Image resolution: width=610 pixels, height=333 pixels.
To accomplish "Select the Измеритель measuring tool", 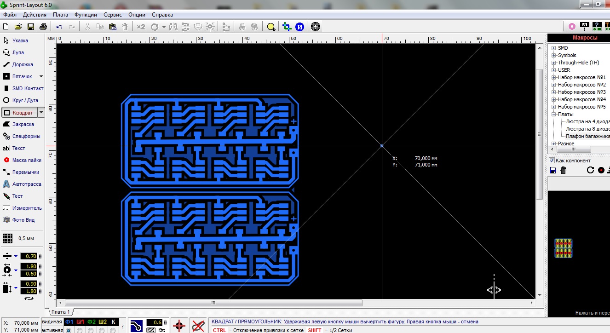I will (26, 208).
